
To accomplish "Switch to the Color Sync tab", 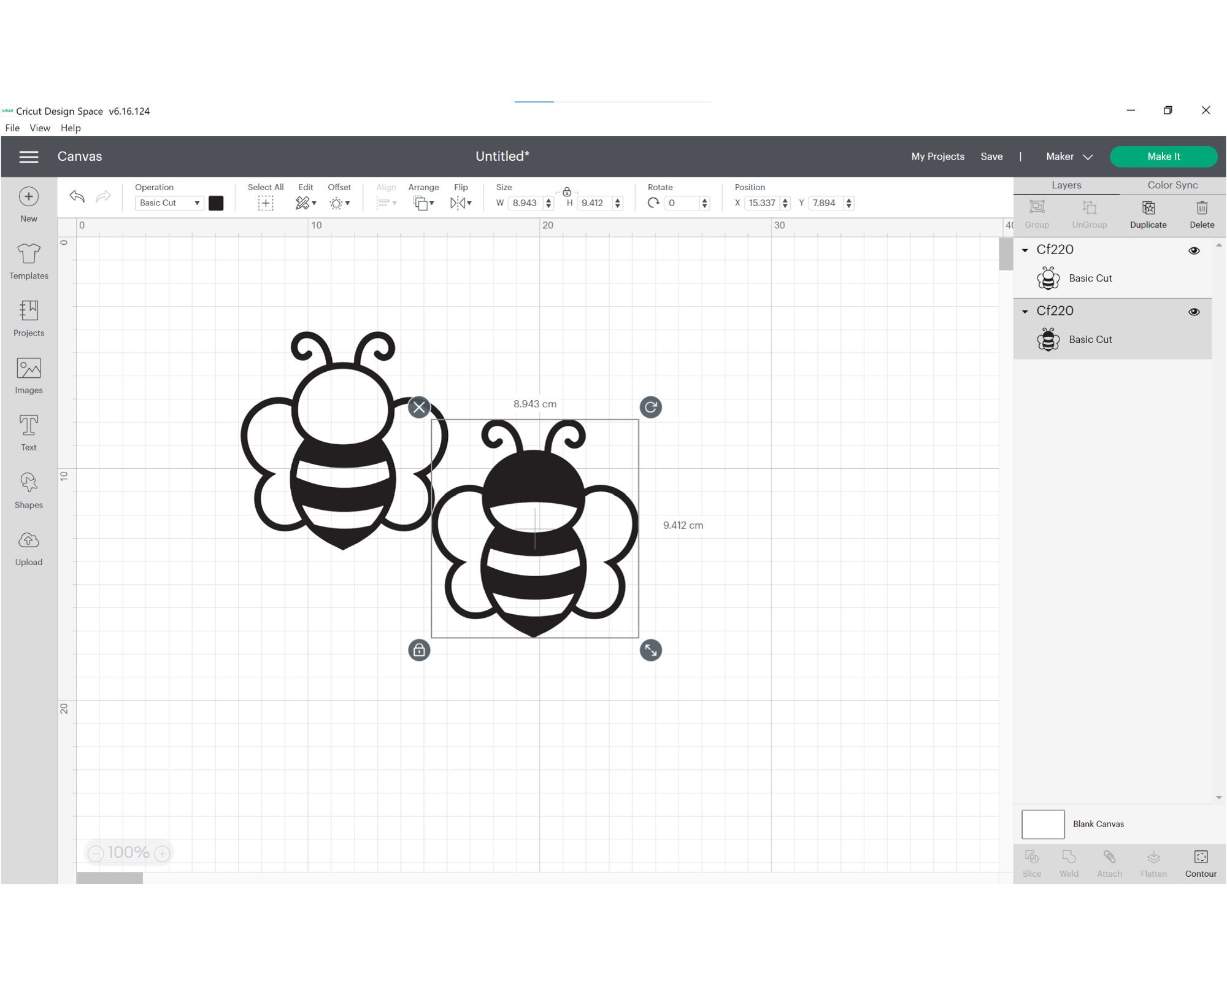I will 1172,185.
